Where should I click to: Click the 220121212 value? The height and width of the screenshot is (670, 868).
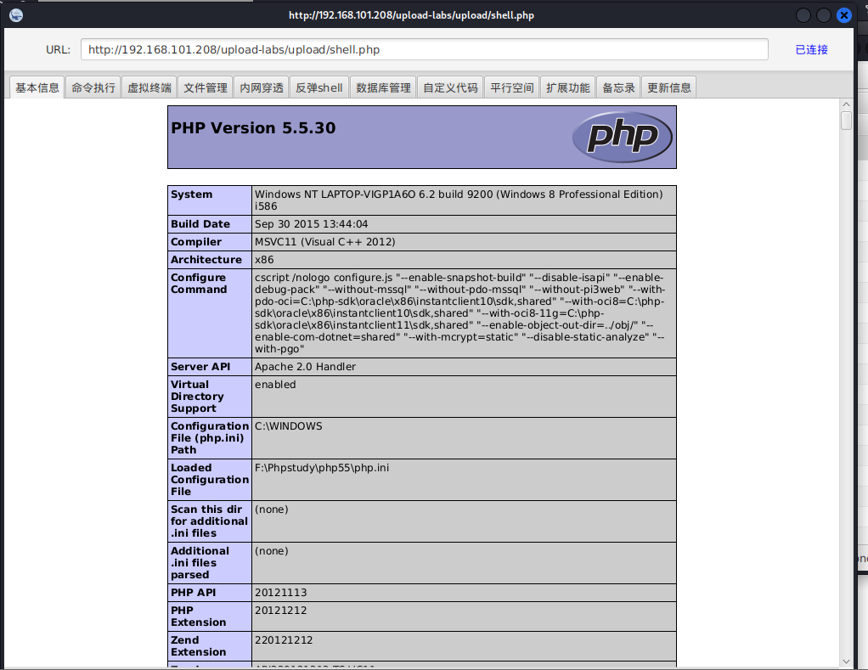[x=284, y=640]
